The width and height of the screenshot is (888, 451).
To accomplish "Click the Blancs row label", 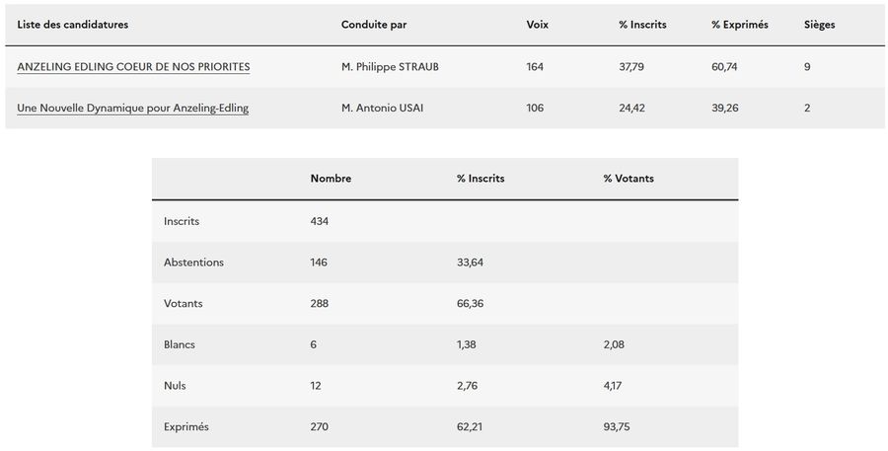I will (180, 344).
